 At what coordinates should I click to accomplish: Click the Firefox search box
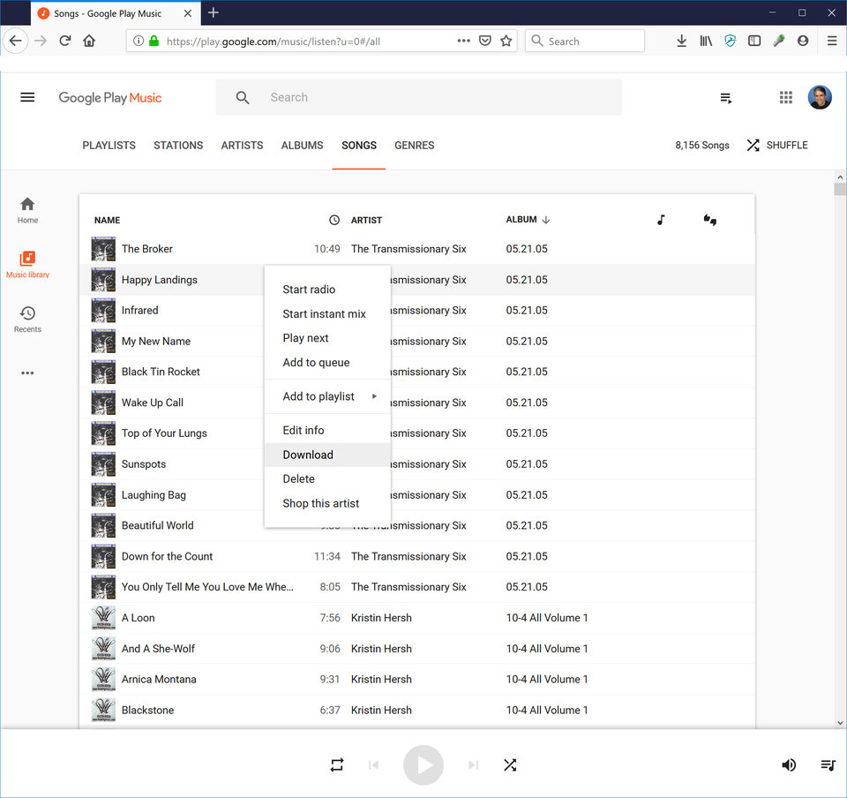coord(585,41)
